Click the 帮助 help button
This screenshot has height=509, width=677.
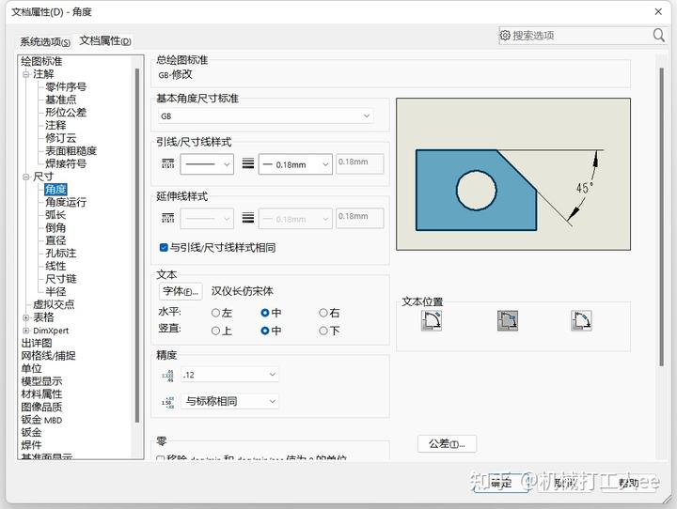(x=628, y=483)
